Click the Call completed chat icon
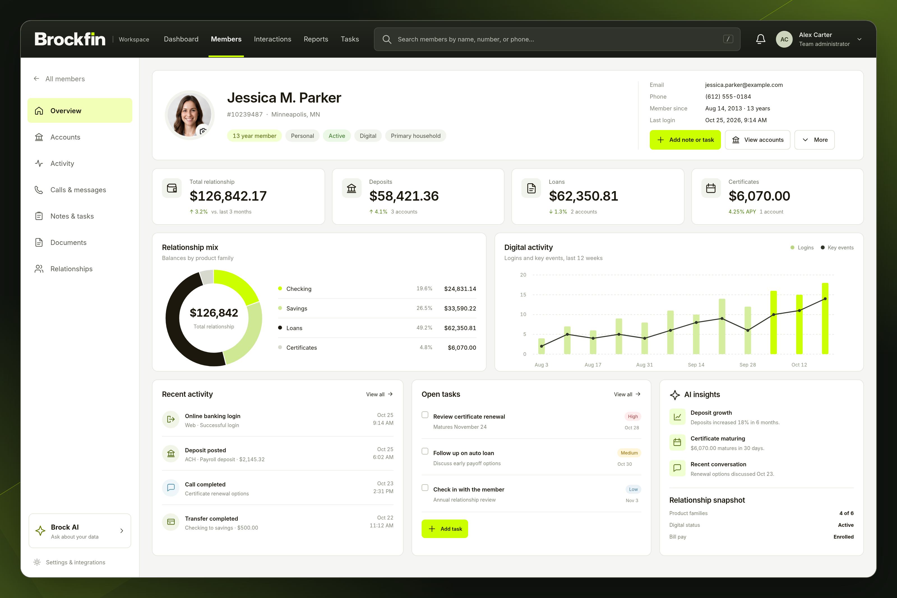This screenshot has width=897, height=598. (171, 488)
